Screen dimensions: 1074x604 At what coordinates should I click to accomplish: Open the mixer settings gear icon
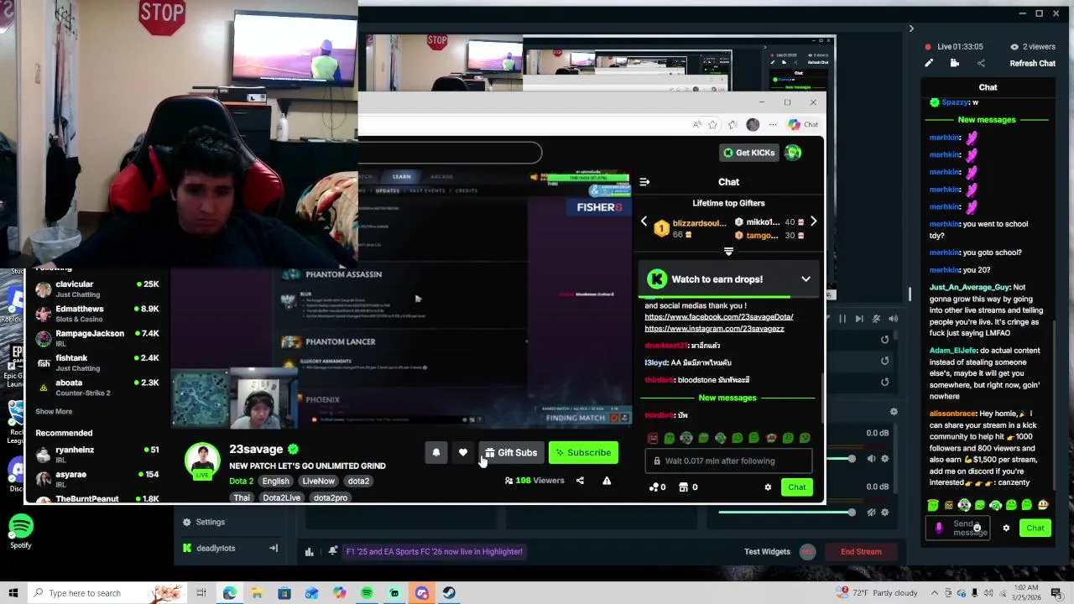click(x=894, y=412)
